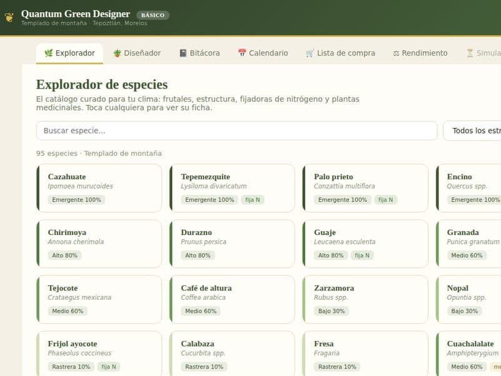Open the Bitácora tab
501x376 pixels.
[200, 53]
